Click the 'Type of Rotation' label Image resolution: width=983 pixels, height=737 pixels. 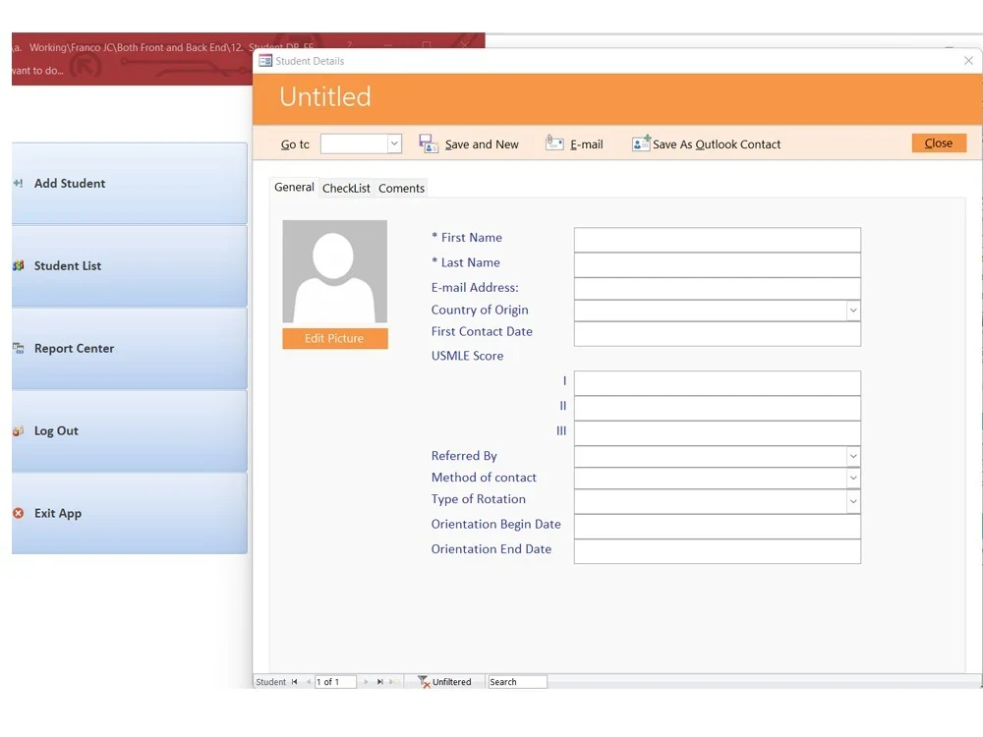click(x=479, y=499)
